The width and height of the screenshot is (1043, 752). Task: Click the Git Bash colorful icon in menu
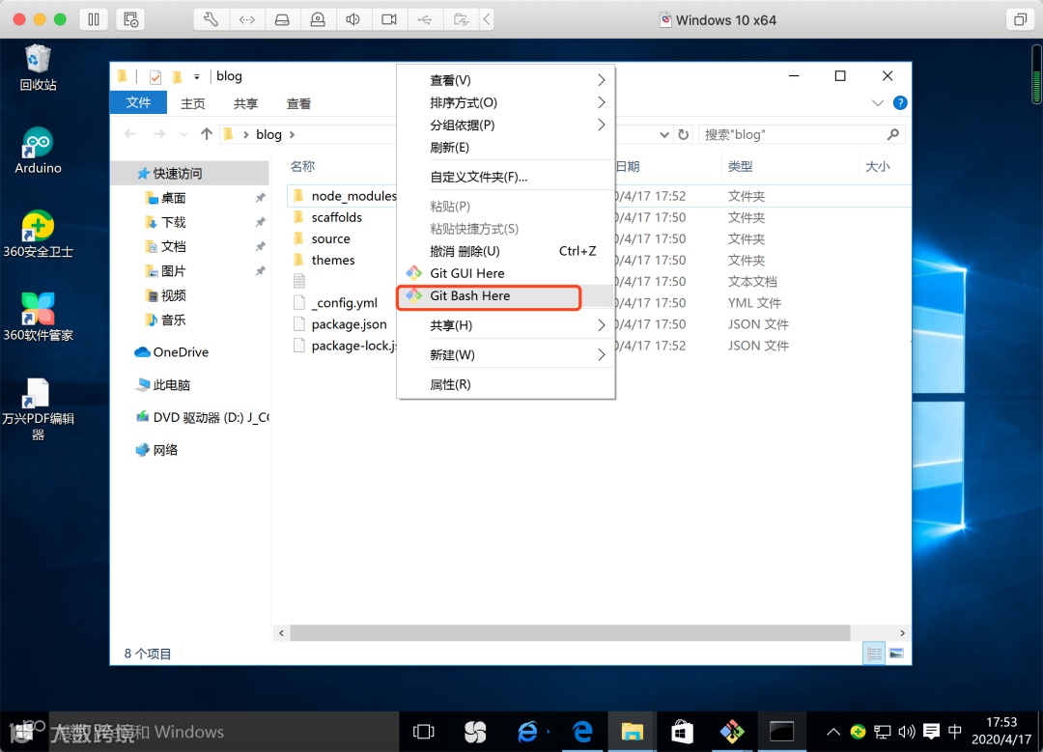(x=413, y=295)
